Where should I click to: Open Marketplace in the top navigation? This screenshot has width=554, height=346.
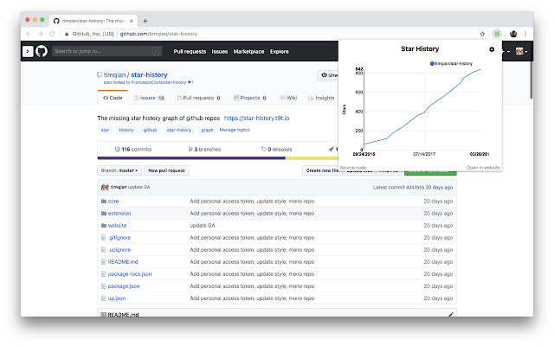[x=248, y=52]
